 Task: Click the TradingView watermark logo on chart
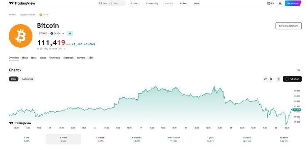[x=20, y=123]
